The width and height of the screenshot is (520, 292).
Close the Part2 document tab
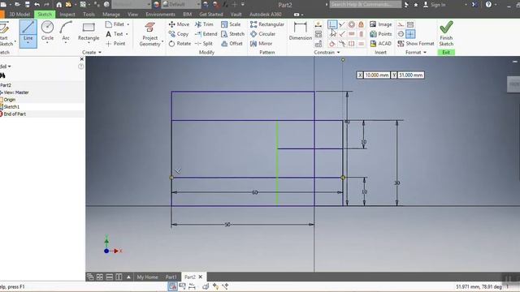click(x=201, y=277)
